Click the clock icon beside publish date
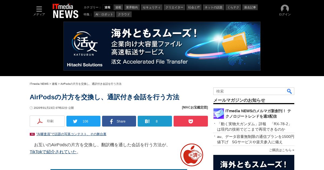 31,108
